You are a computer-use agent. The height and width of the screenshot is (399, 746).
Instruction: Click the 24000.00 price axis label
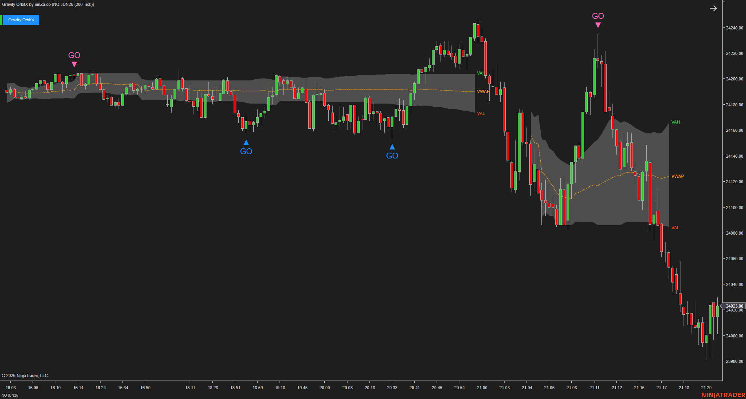click(x=734, y=336)
